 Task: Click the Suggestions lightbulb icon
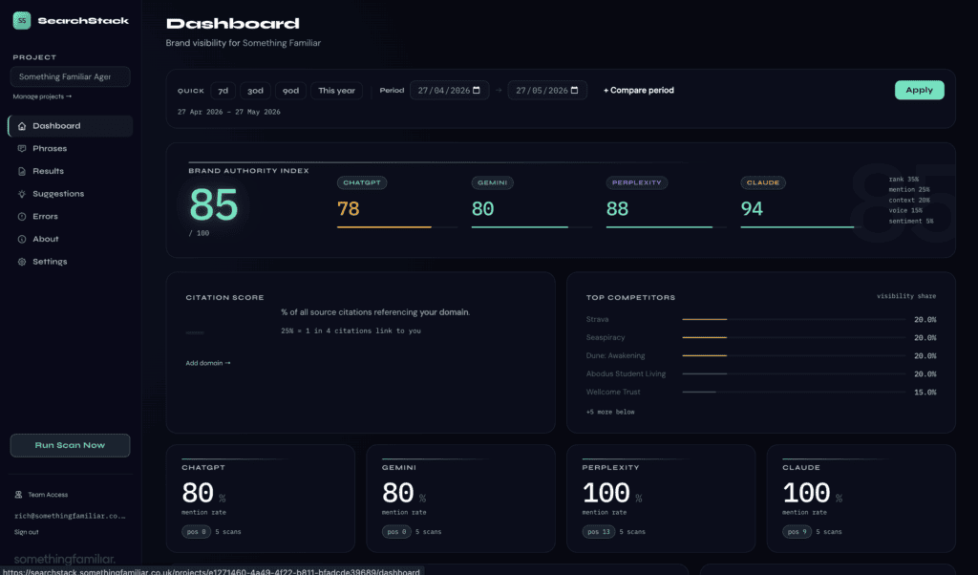22,194
